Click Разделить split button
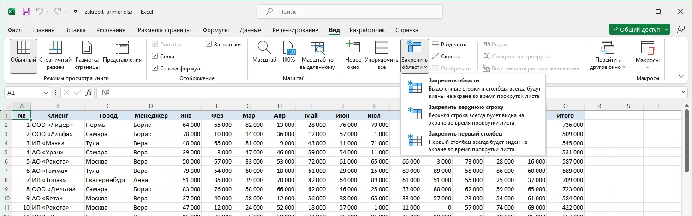Screen dimensions: 692x216 point(449,45)
